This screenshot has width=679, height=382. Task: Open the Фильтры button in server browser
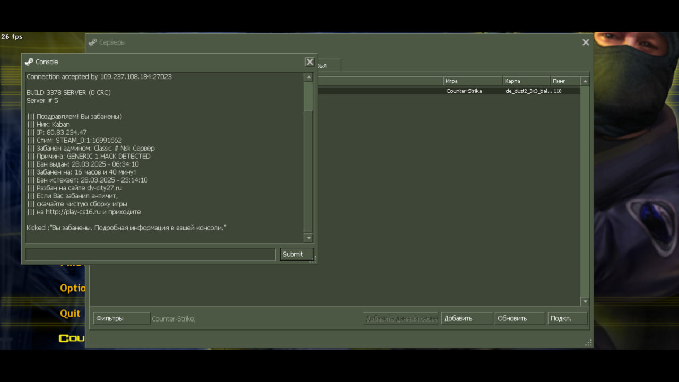point(121,318)
